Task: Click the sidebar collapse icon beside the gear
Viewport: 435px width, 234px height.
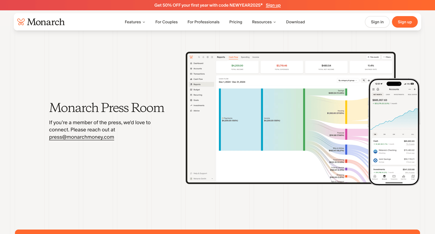Action: pyautogui.click(x=212, y=57)
